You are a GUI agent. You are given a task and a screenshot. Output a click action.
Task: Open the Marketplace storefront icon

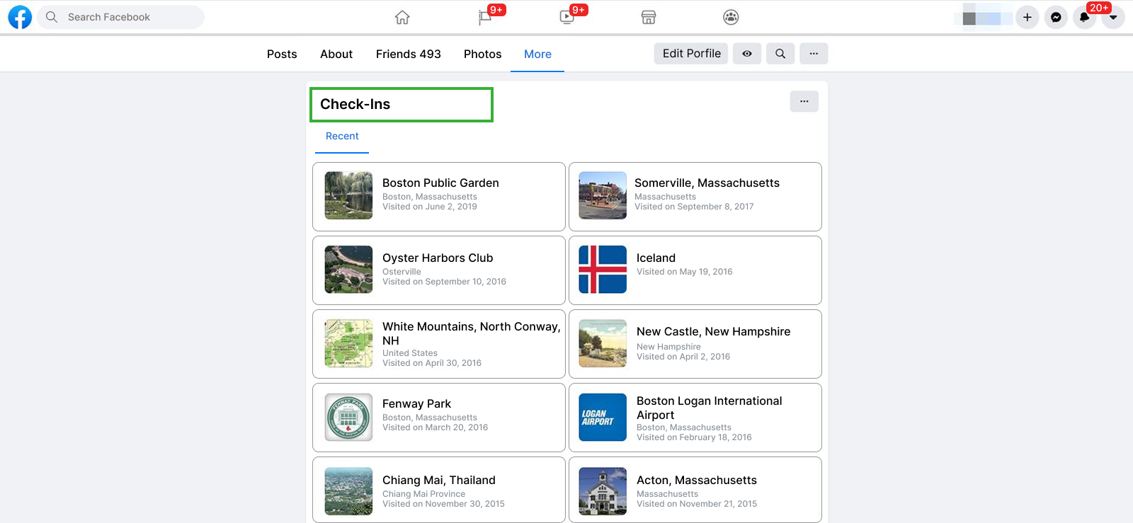coord(649,17)
